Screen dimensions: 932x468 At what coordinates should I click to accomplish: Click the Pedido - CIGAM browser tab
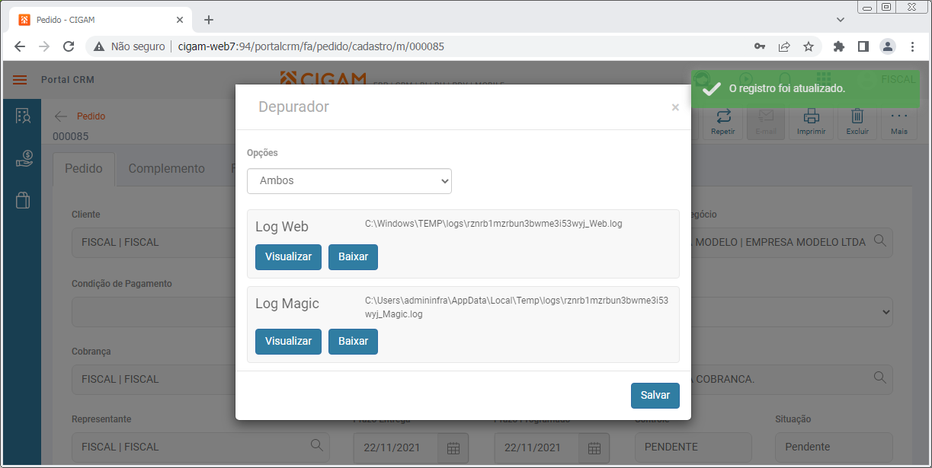tap(101, 20)
